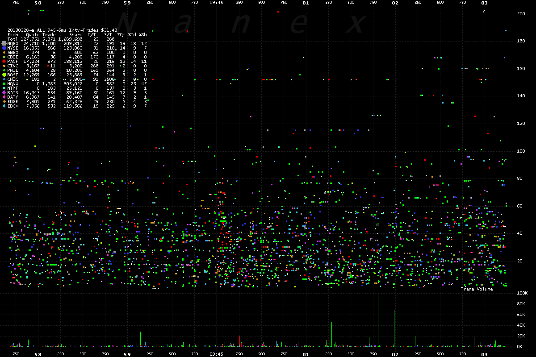This screenshot has height=357, width=536.
Task: Click the cyan EDGX diamond marker
Action: pyautogui.click(x=4, y=106)
